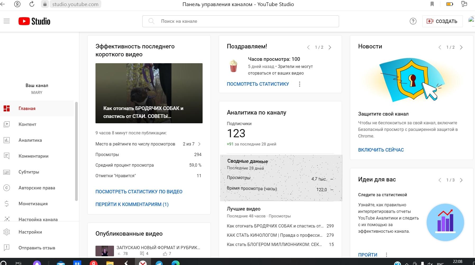This screenshot has height=265, width=475.
Task: Open Telegram from the taskbar
Action: click(x=159, y=263)
